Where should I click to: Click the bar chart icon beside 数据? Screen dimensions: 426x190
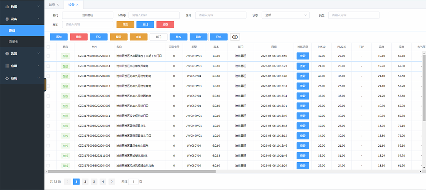pyautogui.click(x=7, y=7)
